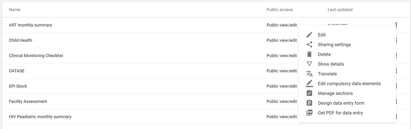The height and width of the screenshot is (129, 411).
Task: Click the Edit compulsory data elements icon
Action: click(309, 83)
